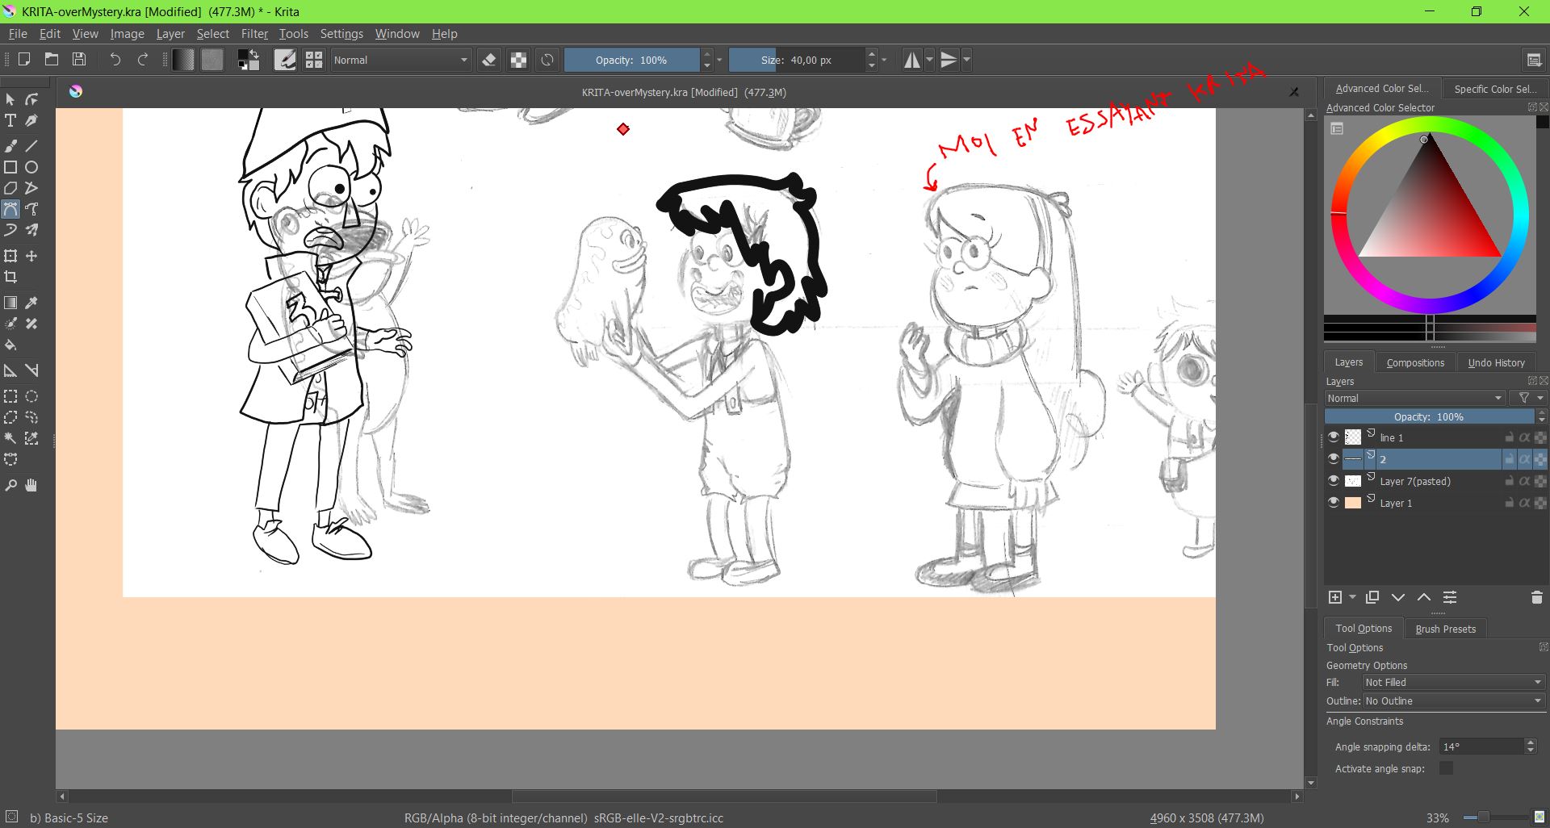Switch to the Brush Presets tab
Viewport: 1550px width, 828px height.
[1445, 629]
